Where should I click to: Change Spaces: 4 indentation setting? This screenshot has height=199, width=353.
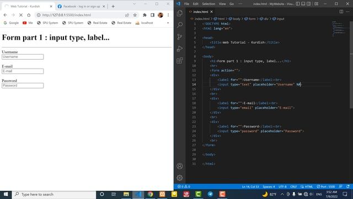pos(269,187)
